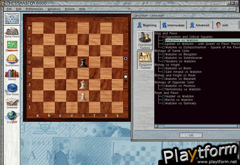This screenshot has height=165, width=240.
Task: Toggle checkbox for Waitzkin vs Sureshkumar
Action: point(163,58)
